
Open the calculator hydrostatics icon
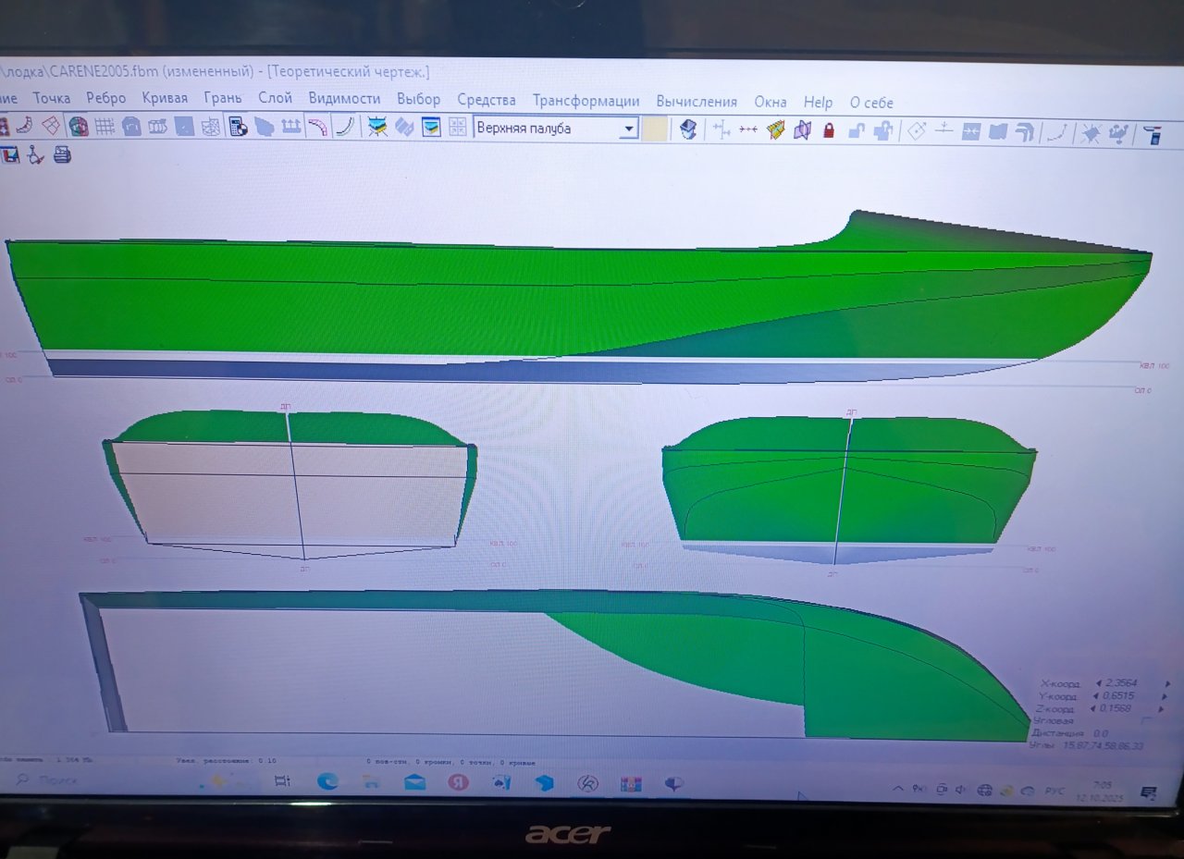(238, 128)
